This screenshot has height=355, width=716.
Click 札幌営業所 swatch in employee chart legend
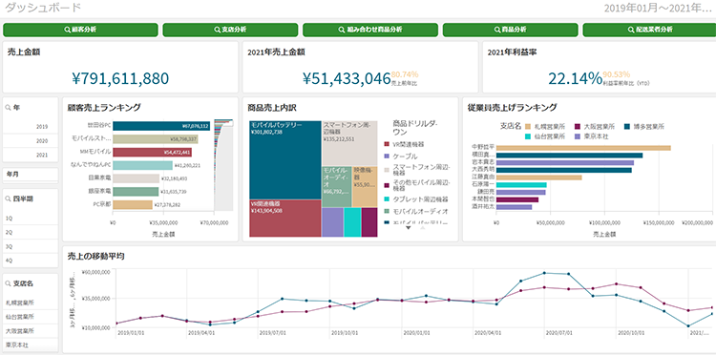coord(528,126)
